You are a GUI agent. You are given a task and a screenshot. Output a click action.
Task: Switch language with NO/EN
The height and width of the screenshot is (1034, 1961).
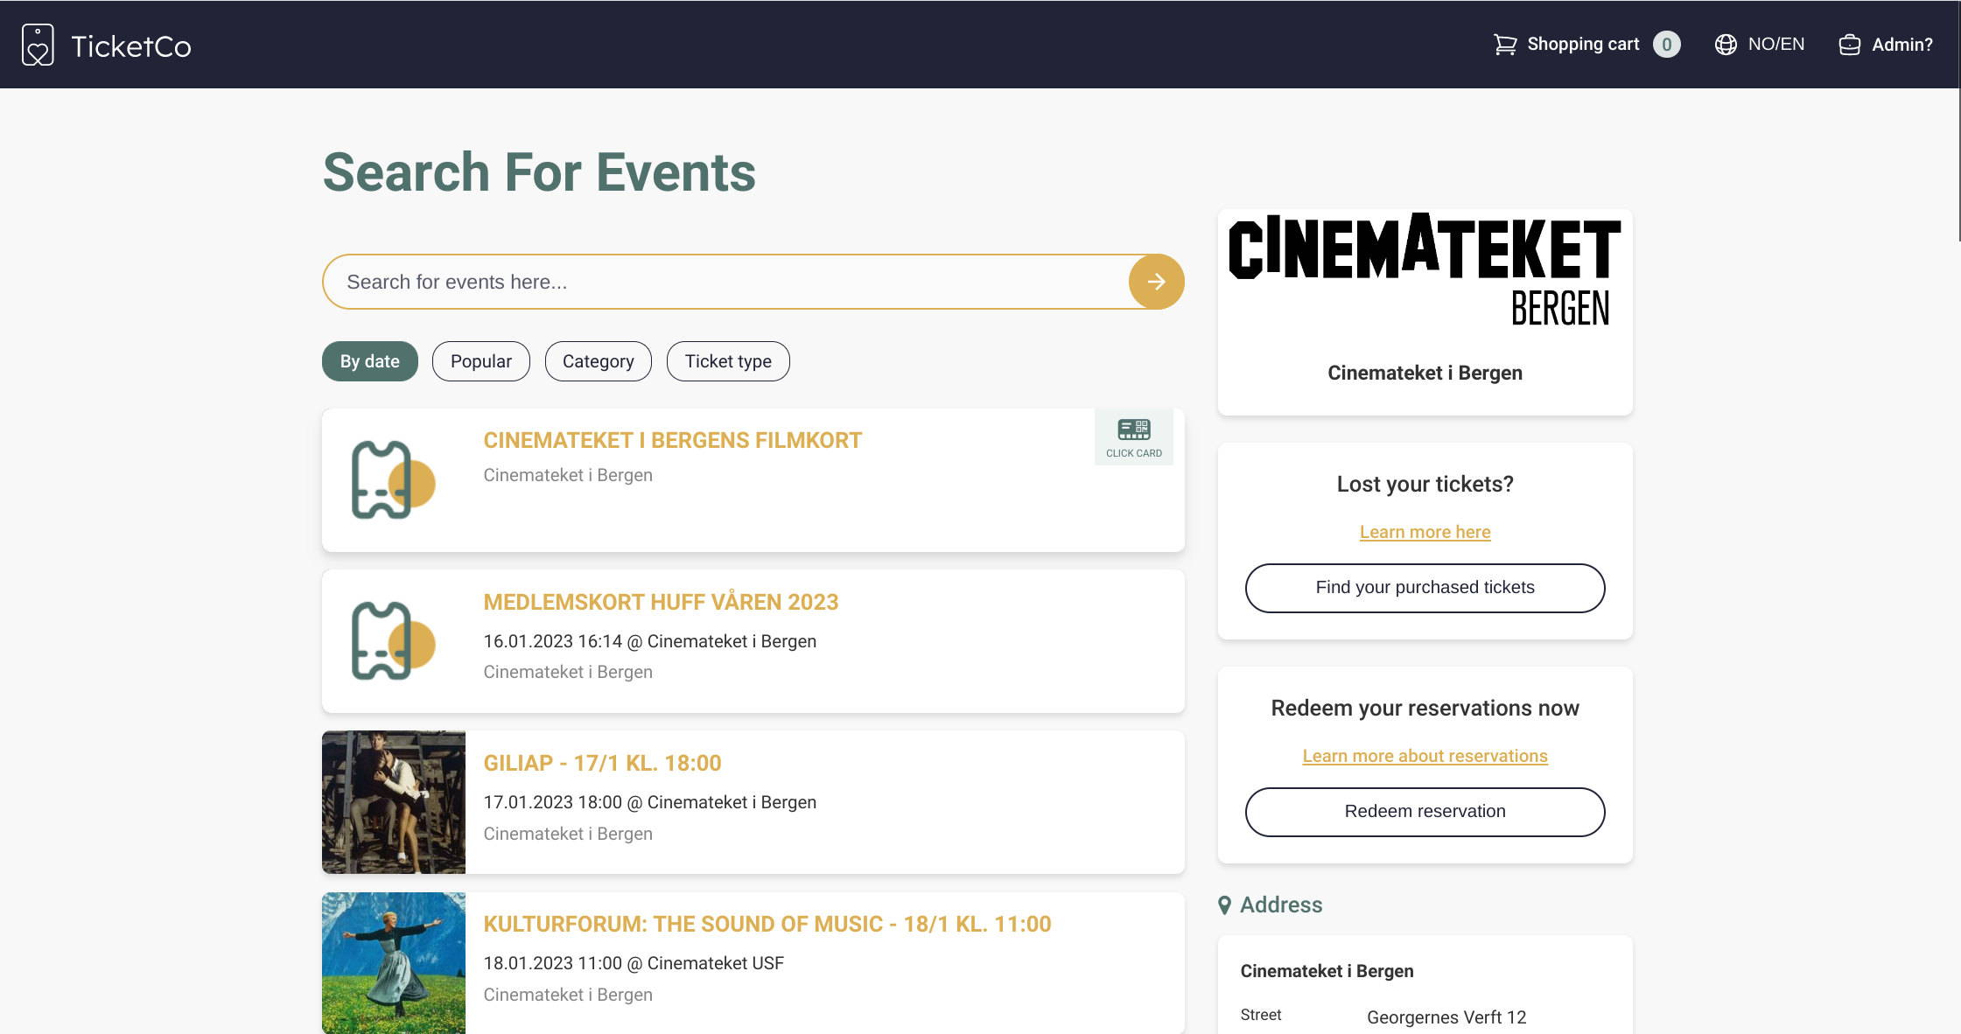(1776, 45)
